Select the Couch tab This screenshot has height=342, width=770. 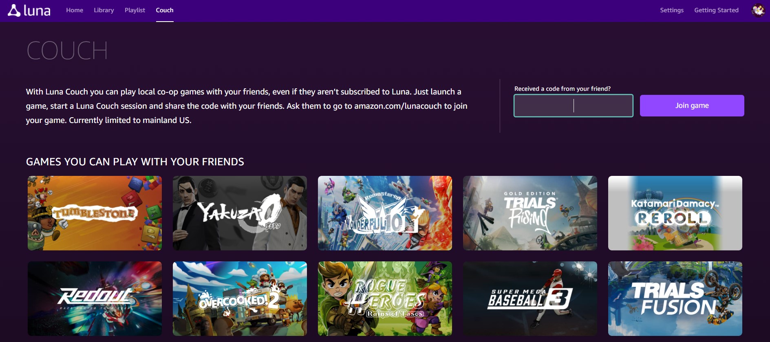(x=165, y=10)
